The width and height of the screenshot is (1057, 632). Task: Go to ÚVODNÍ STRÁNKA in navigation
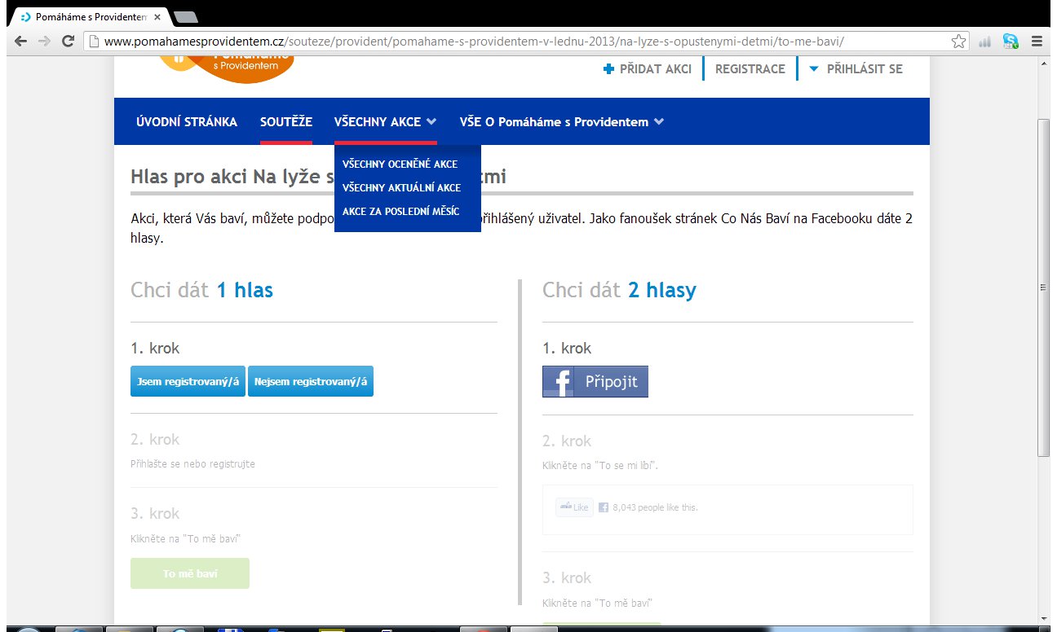pos(187,122)
